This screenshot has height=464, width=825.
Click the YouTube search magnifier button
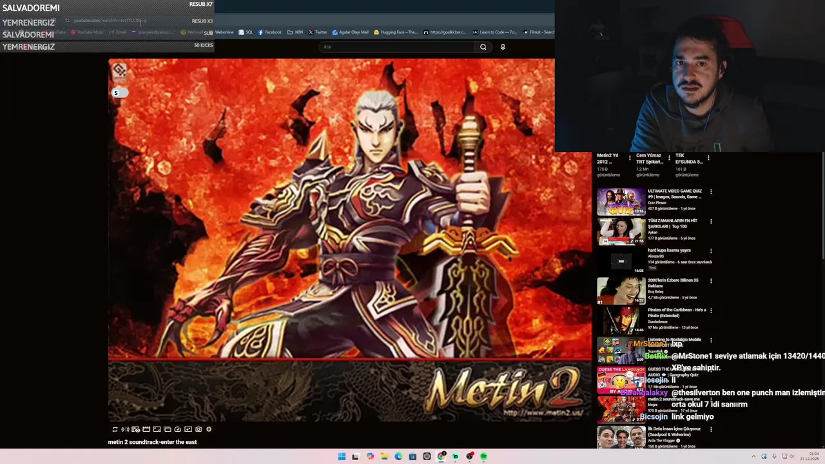point(483,46)
